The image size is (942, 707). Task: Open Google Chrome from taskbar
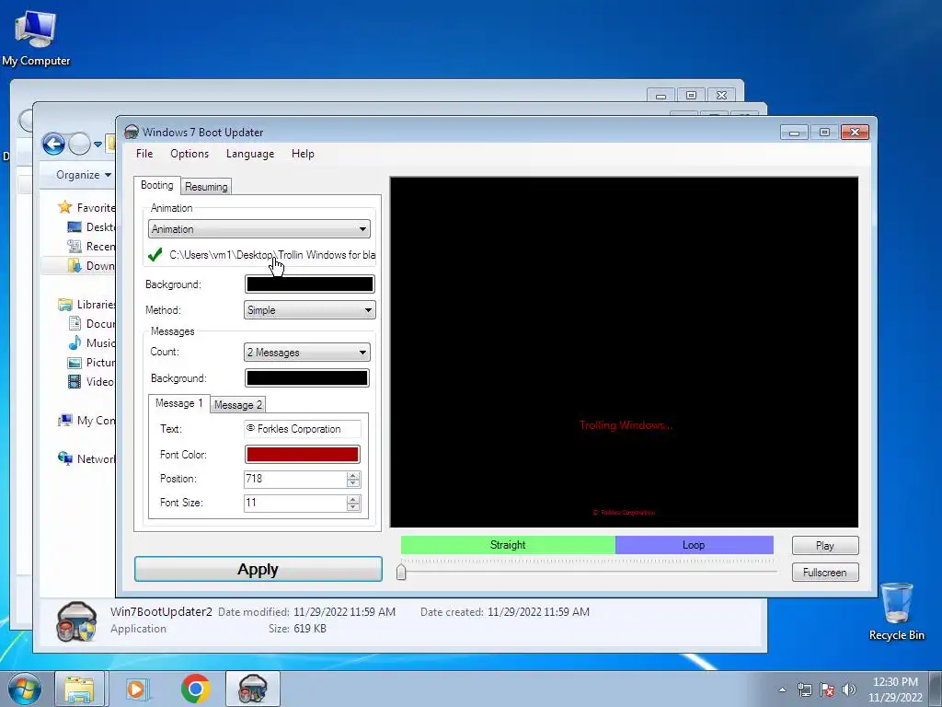[195, 689]
